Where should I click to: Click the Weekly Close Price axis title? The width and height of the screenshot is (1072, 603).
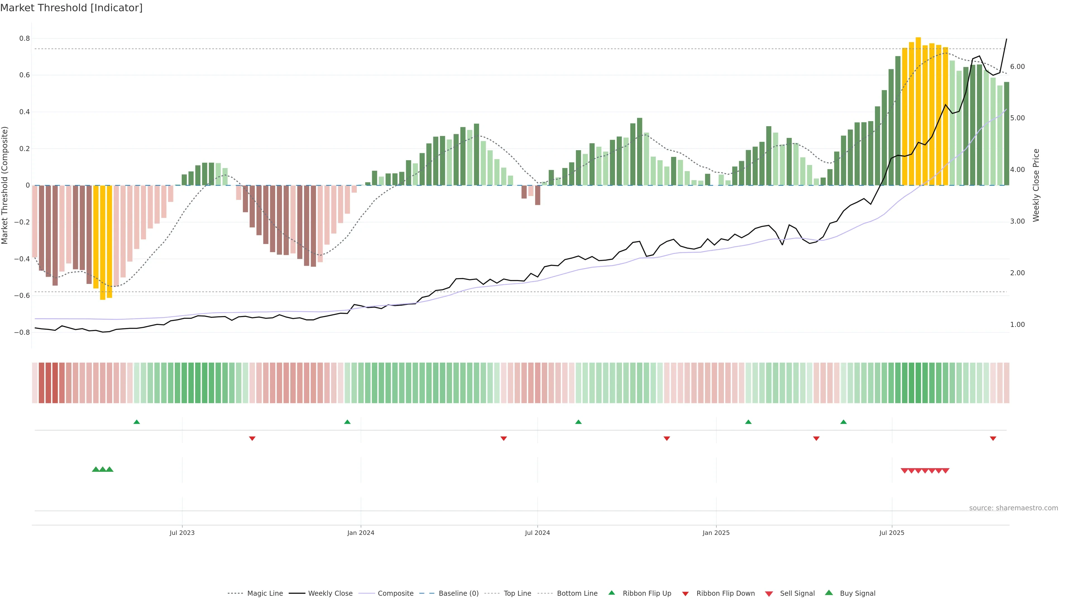[x=1036, y=185]
